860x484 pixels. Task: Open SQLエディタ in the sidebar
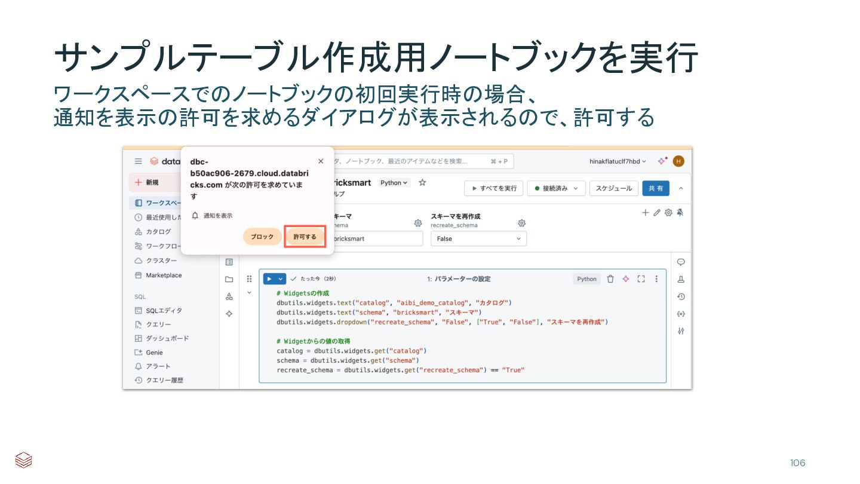(159, 311)
